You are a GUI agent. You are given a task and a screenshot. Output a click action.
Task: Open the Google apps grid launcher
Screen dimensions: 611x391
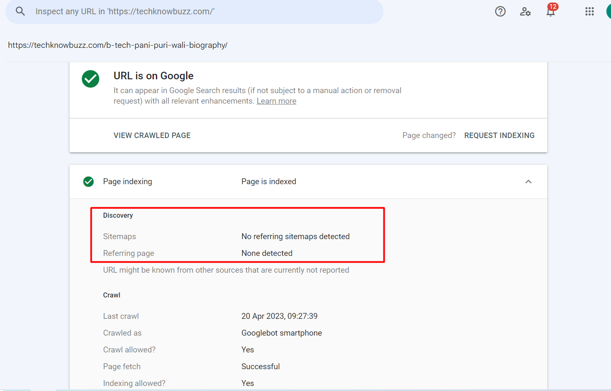tap(590, 11)
